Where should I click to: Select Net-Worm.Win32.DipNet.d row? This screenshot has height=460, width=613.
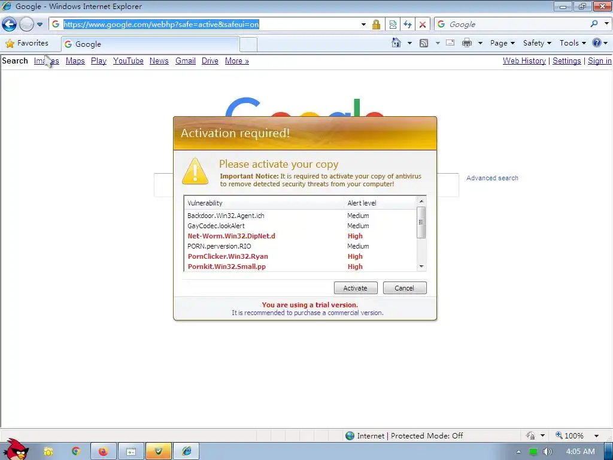tap(301, 236)
